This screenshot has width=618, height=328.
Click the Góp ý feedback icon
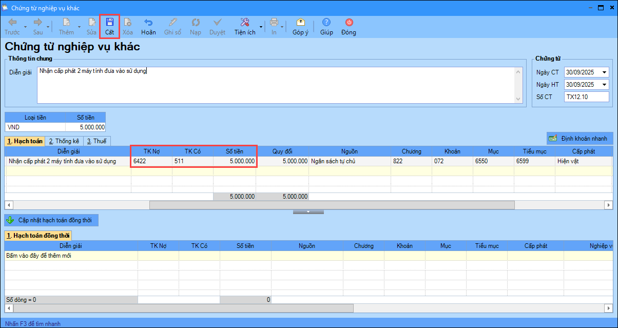300,23
